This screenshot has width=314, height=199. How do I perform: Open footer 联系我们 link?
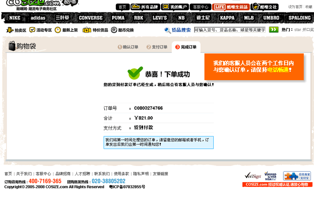[102, 174]
